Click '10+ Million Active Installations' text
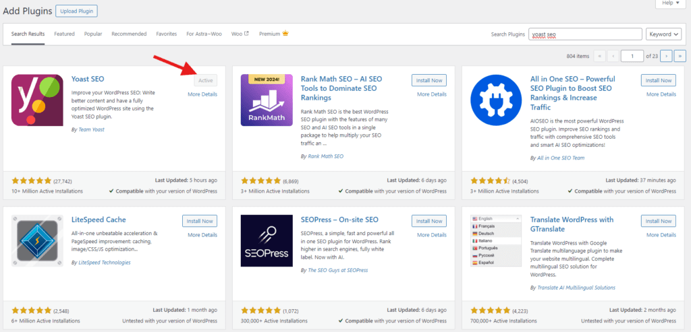Viewport: 691px width, 332px height. (x=47, y=191)
